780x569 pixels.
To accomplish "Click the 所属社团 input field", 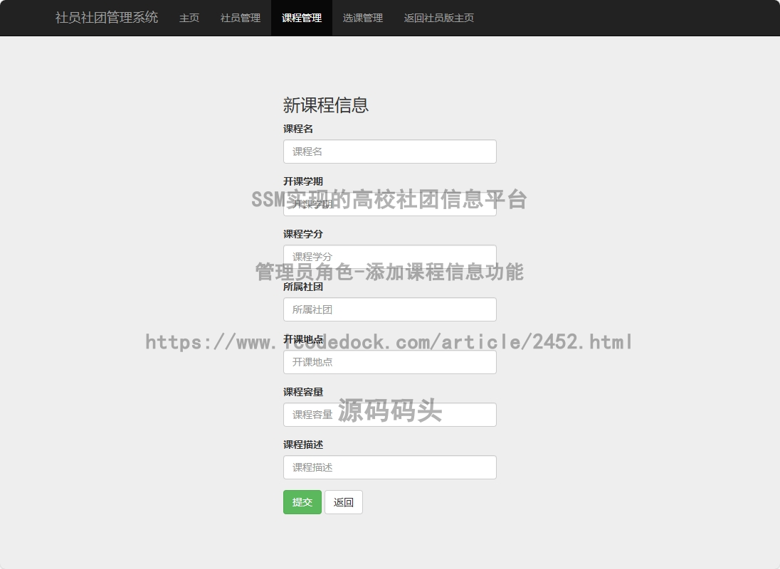I will pyautogui.click(x=390, y=309).
